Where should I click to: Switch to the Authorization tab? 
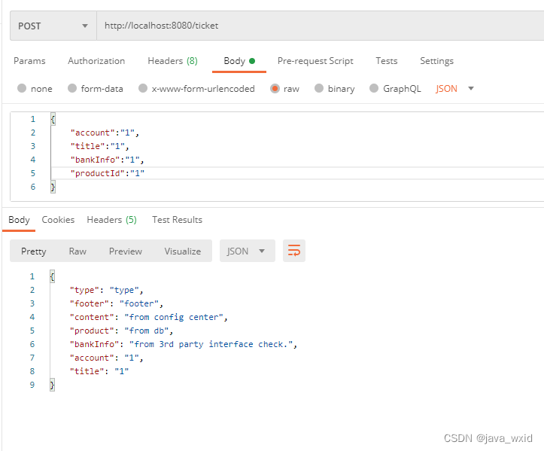(x=96, y=61)
